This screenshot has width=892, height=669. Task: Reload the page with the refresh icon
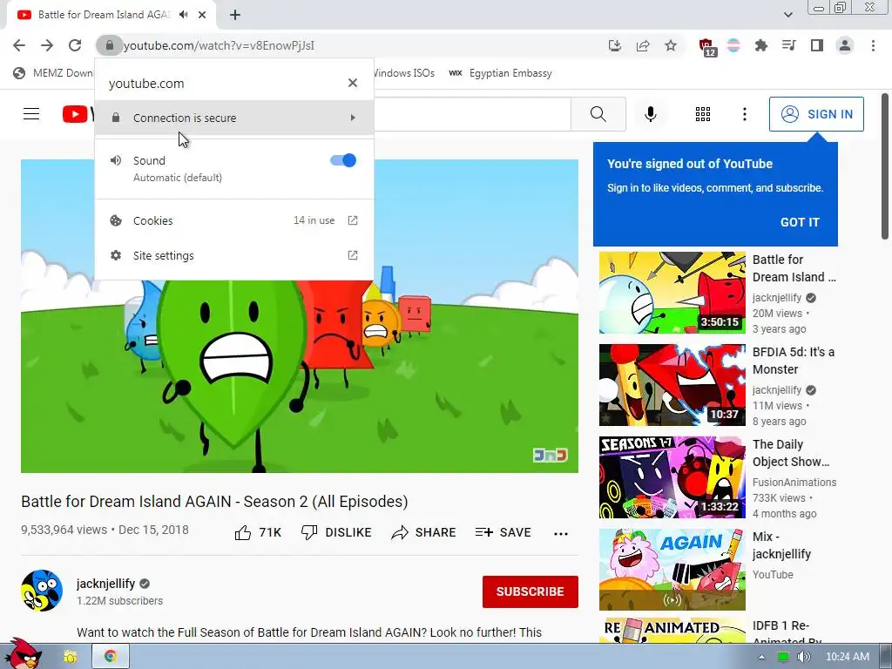click(75, 45)
